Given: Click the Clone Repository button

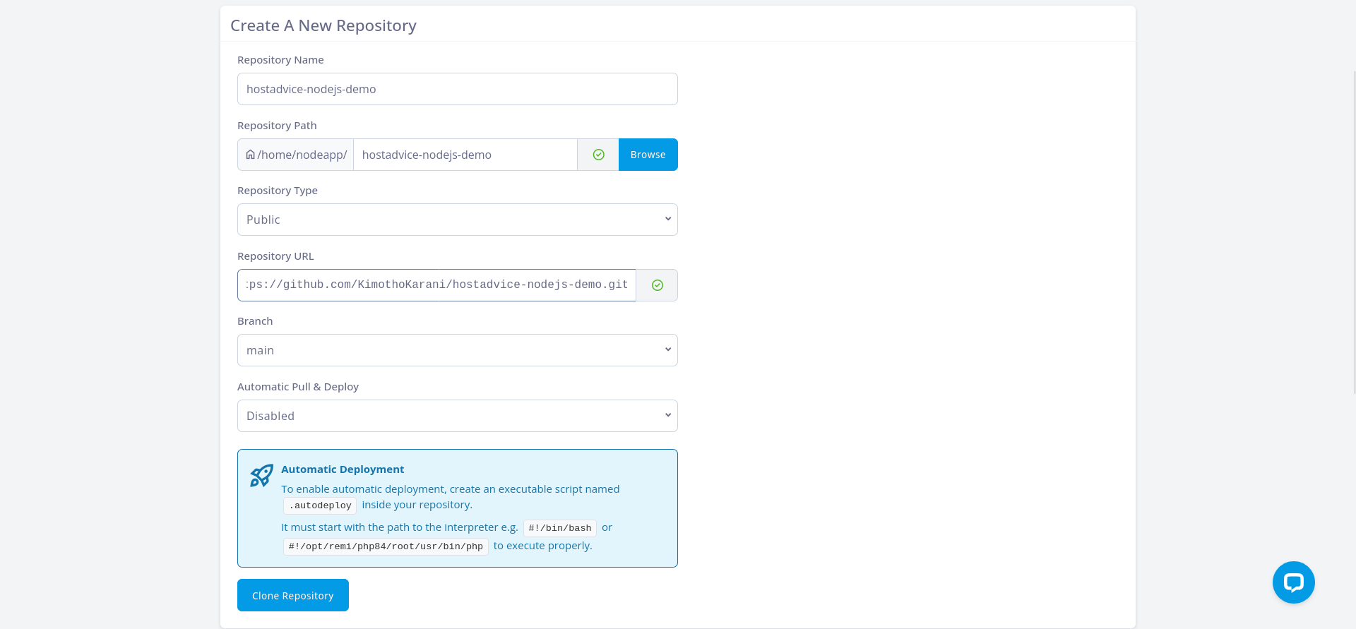Looking at the screenshot, I should 293,595.
